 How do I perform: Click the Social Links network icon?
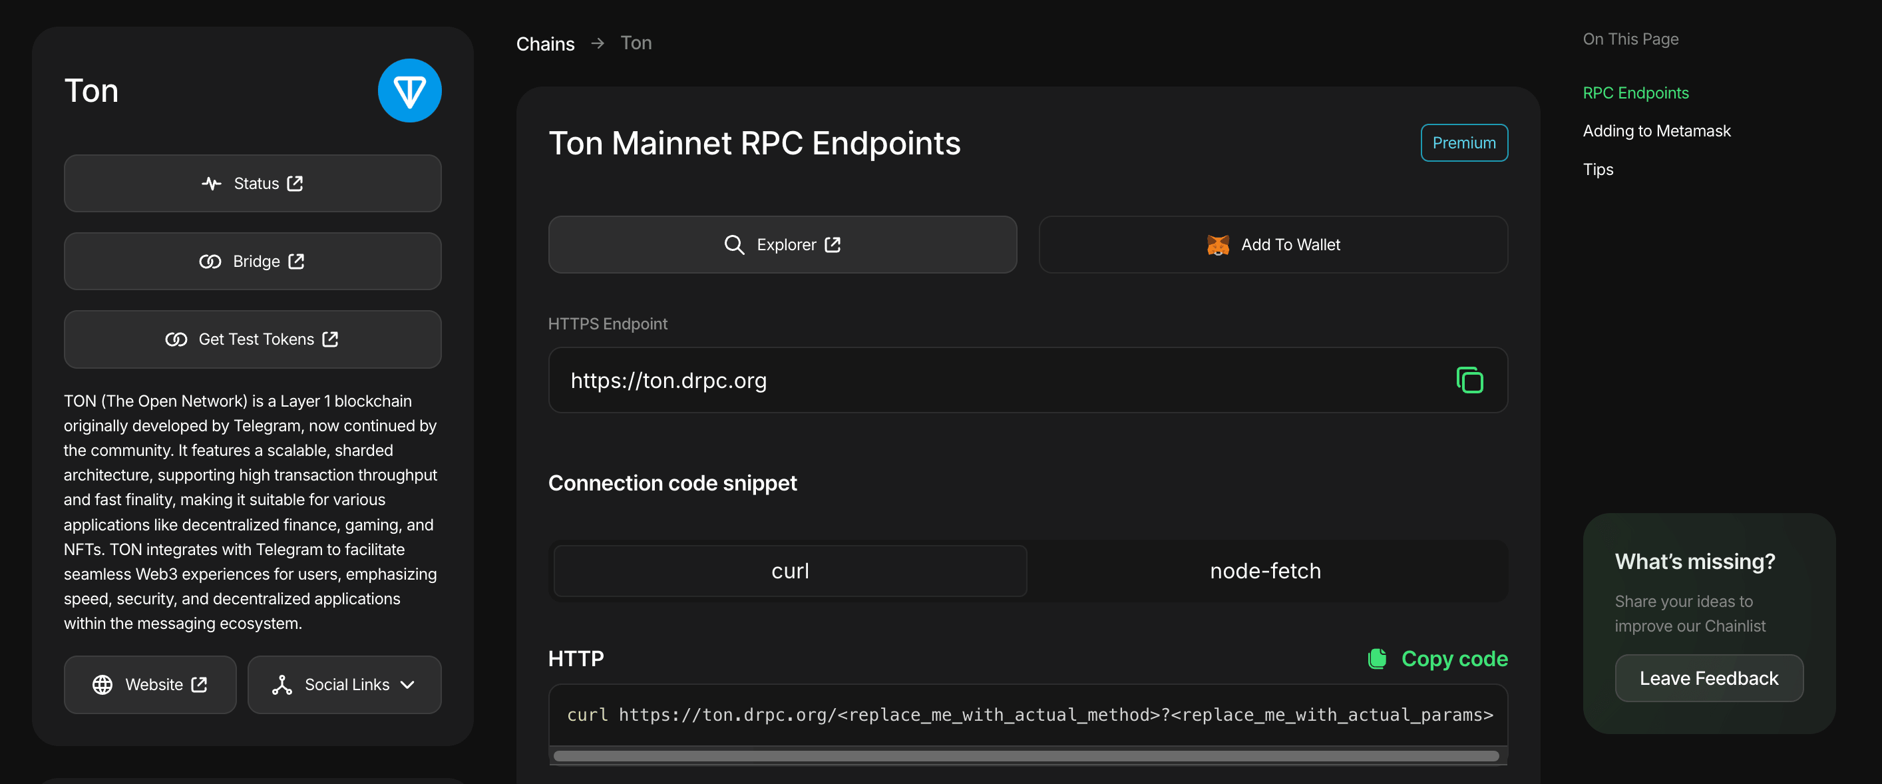[282, 685]
